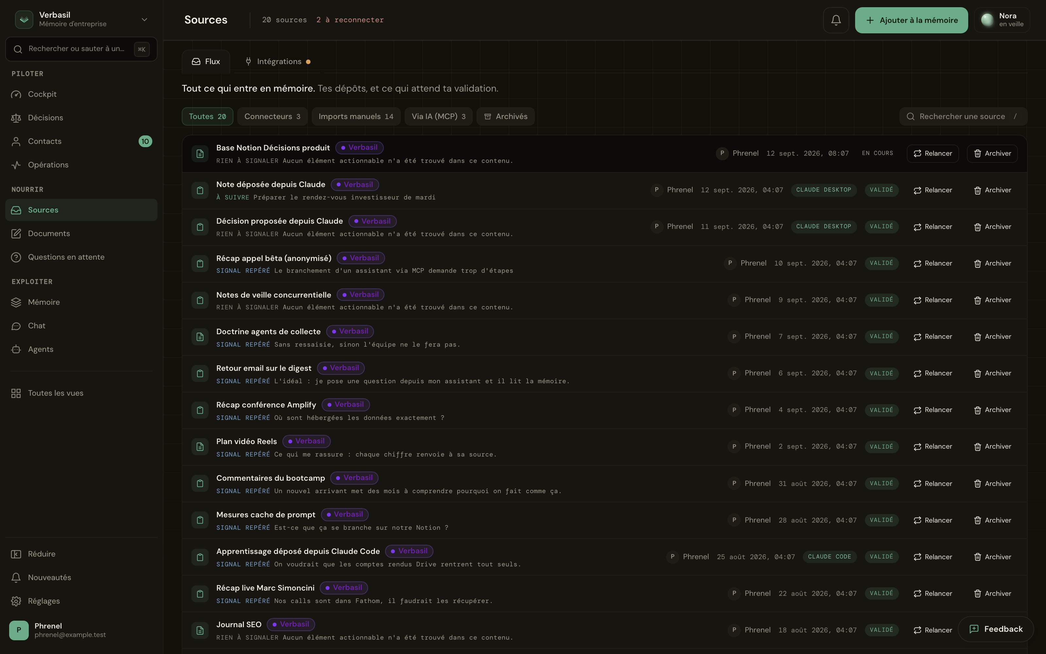Go to Décisions in the sidebar
Screen dimensions: 1046x654
pyautogui.click(x=81, y=118)
